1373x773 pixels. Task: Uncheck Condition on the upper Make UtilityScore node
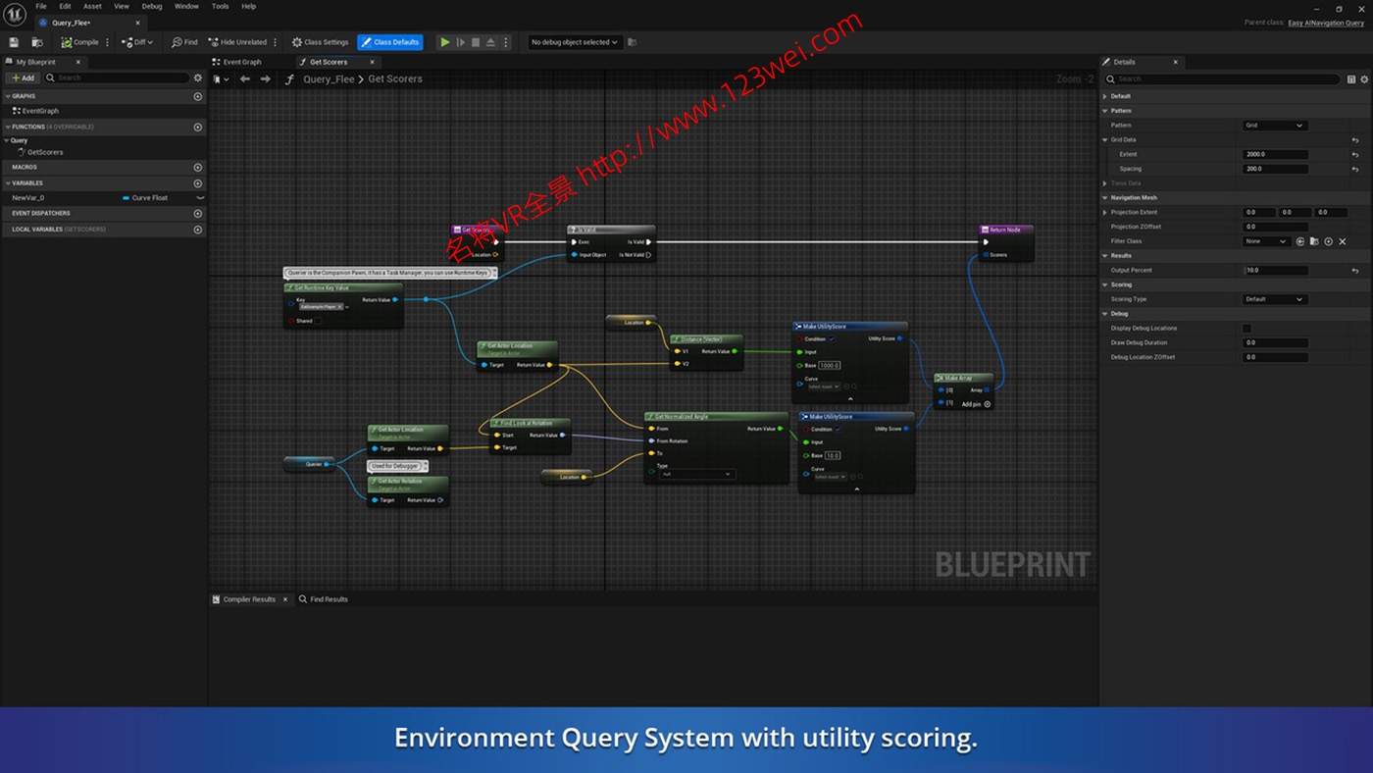pos(833,339)
